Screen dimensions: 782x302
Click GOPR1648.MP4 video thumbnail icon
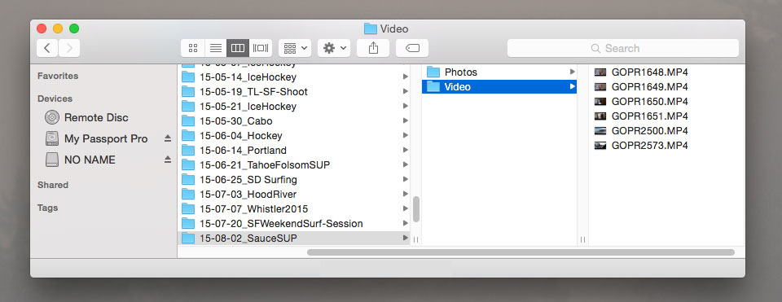[x=600, y=72]
